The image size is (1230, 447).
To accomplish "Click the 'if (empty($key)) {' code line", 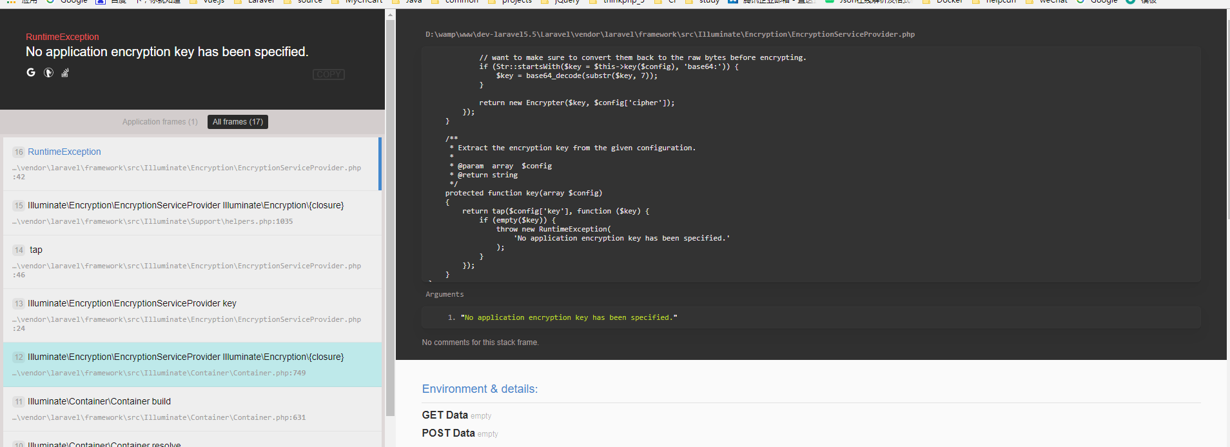I will (x=517, y=220).
